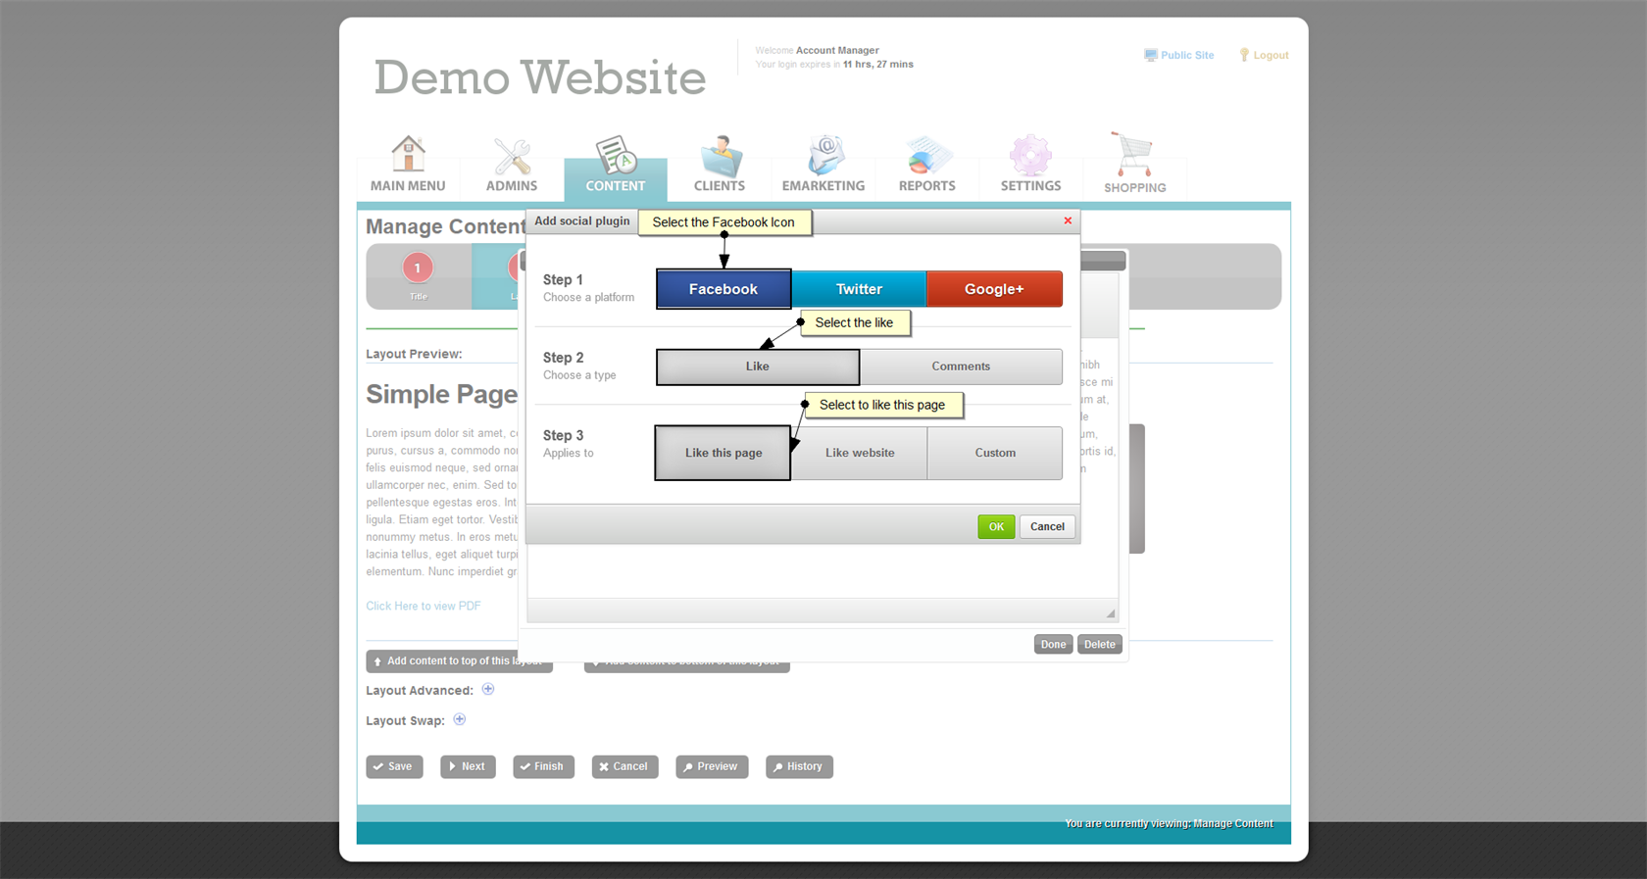
Task: Expand the Layout Advanced section
Action: click(x=488, y=690)
